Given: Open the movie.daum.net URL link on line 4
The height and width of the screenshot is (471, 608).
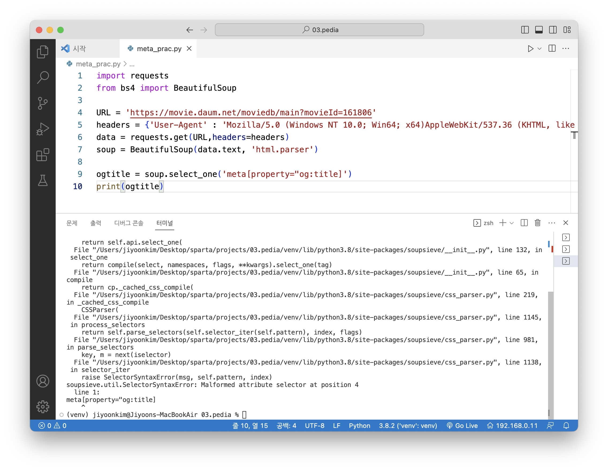Looking at the screenshot, I should pos(251,112).
